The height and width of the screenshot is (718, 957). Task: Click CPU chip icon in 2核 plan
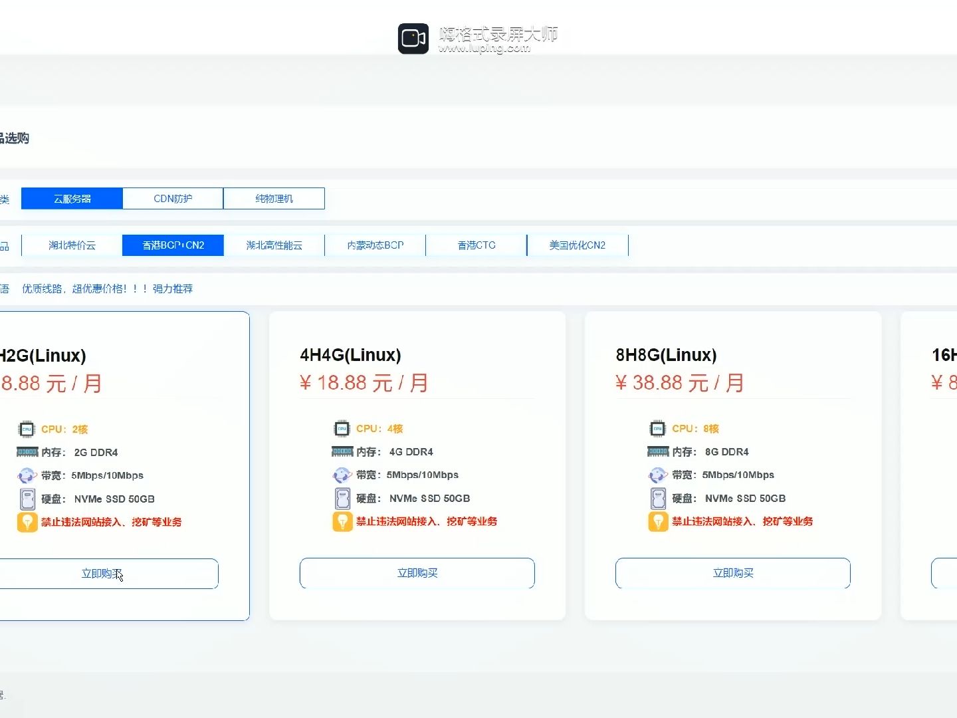27,429
